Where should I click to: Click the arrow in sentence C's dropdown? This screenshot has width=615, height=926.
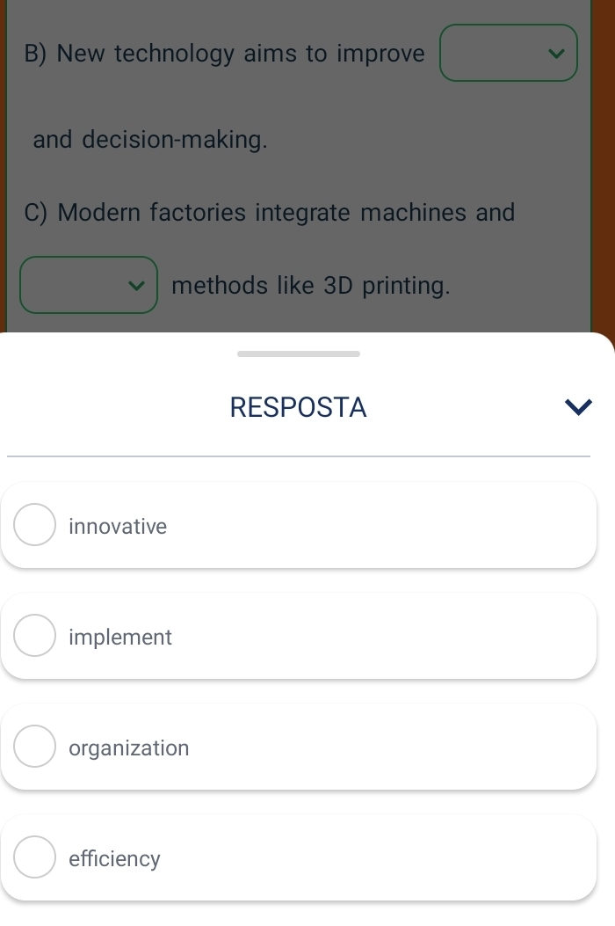click(x=136, y=286)
